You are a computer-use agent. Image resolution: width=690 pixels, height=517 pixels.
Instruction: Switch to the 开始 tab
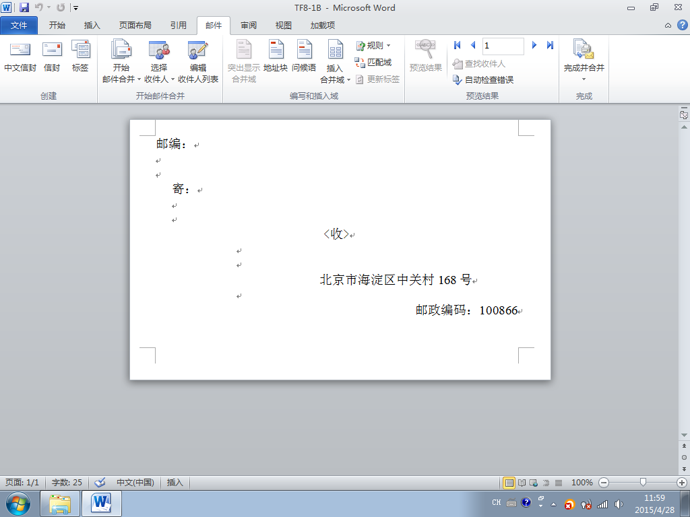57,26
